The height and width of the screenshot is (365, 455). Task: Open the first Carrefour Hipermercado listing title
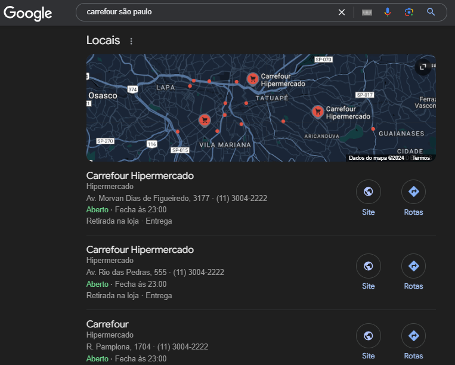click(x=140, y=176)
